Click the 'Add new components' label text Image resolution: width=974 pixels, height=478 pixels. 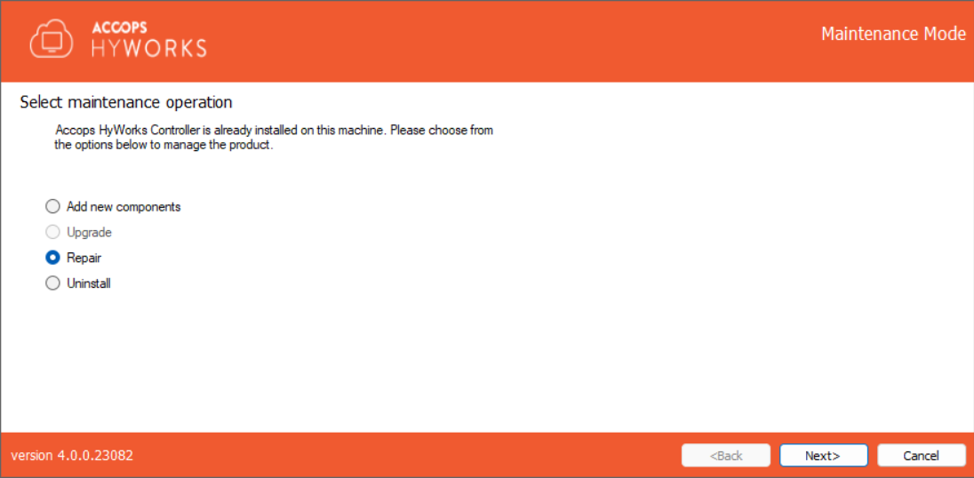(x=124, y=207)
